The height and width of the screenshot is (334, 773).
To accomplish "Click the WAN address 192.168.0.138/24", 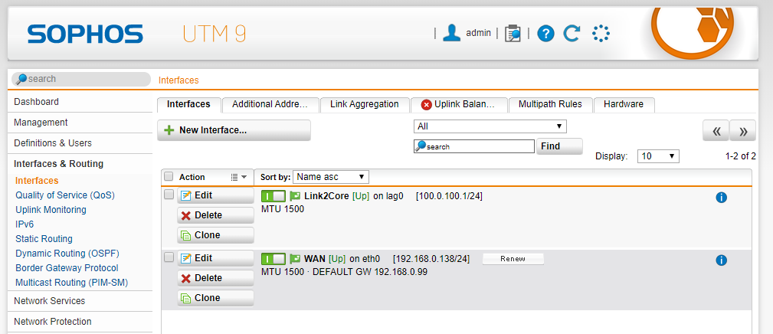I will (431, 259).
